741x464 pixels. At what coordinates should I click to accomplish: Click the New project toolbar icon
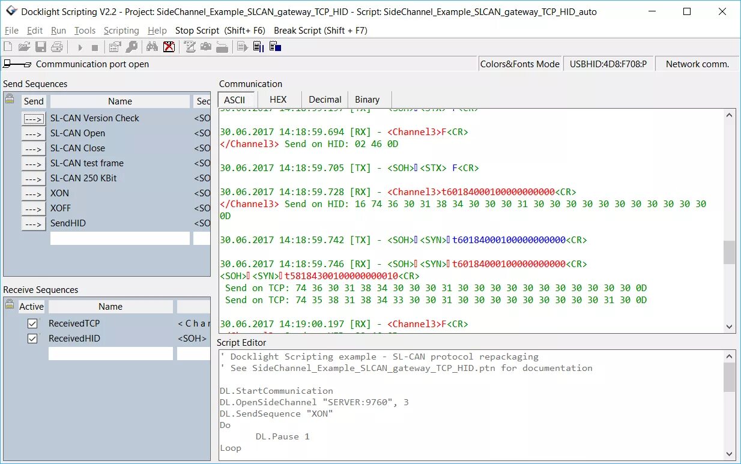pos(8,47)
